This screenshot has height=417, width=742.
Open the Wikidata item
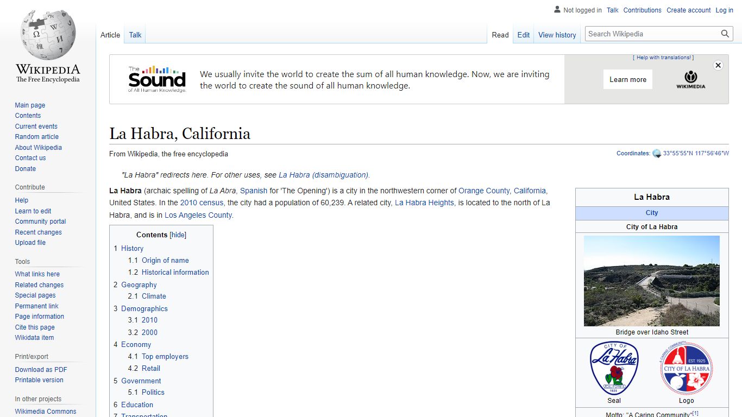34,338
